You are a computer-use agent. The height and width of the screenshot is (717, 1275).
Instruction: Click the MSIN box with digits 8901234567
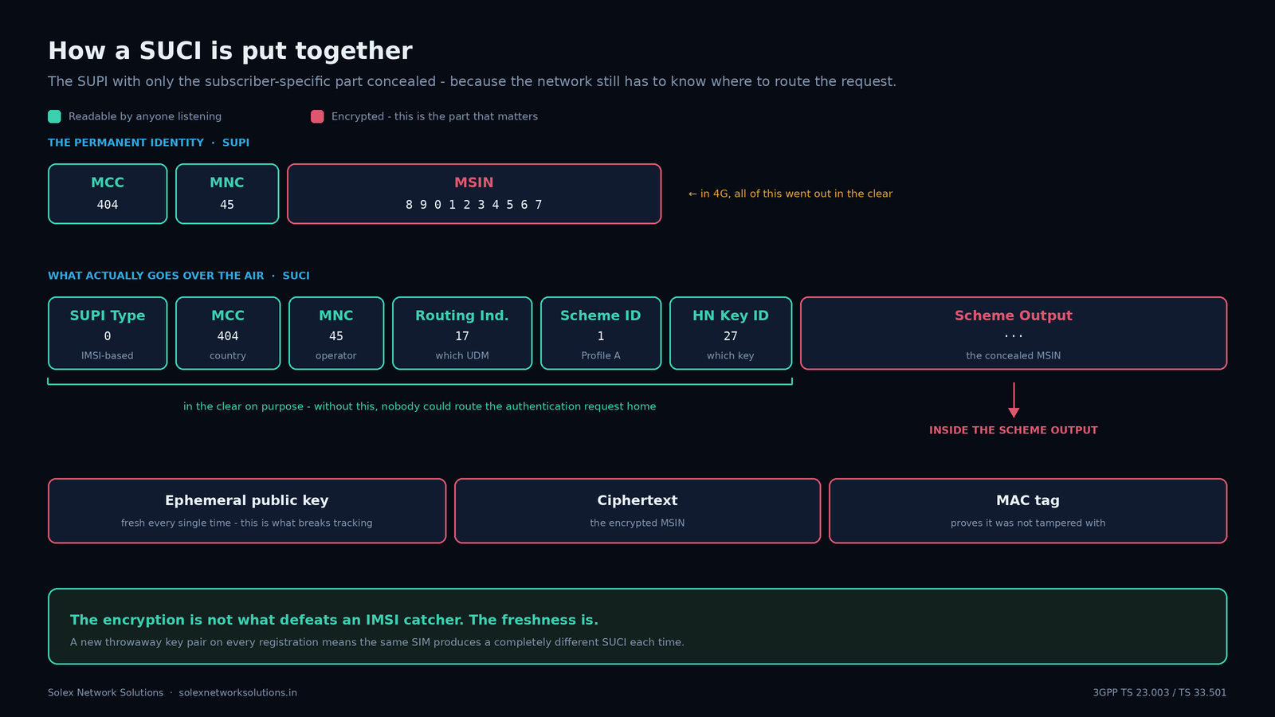474,194
